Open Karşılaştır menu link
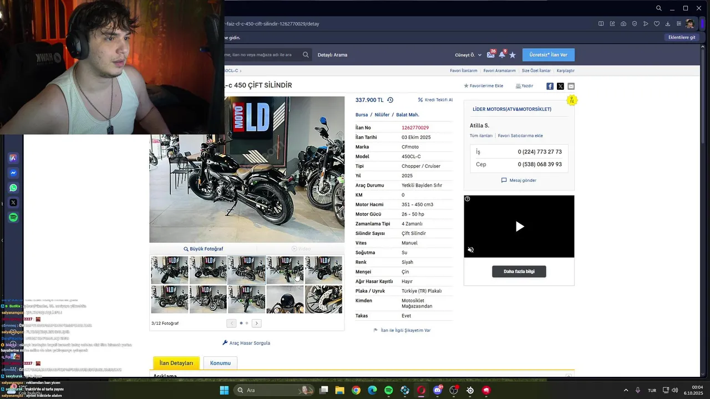710x399 pixels. point(565,71)
